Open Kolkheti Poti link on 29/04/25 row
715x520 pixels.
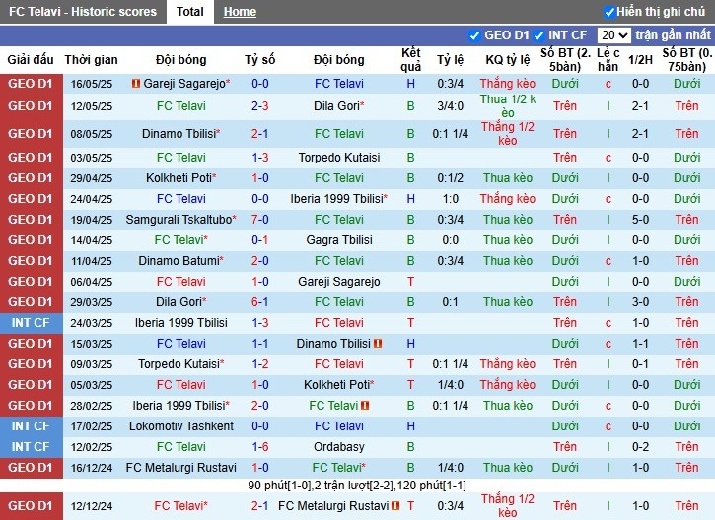pyautogui.click(x=179, y=177)
